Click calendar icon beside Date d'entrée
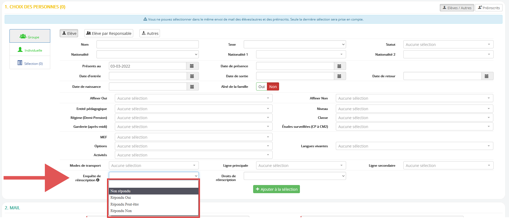509x218 pixels. 192,76
